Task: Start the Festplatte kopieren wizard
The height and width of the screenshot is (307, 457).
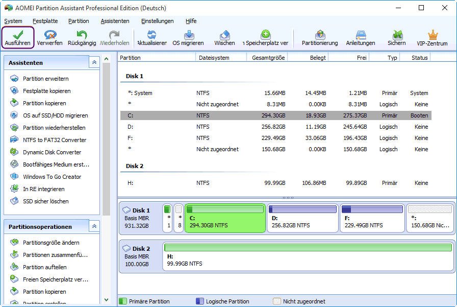Action: (x=40, y=91)
